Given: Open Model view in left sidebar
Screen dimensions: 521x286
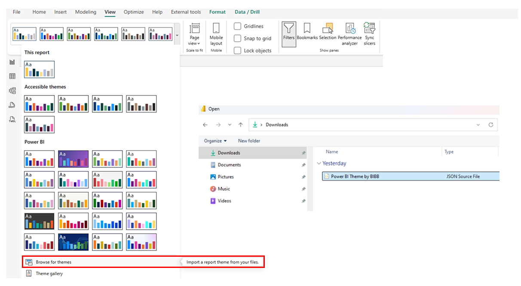Looking at the screenshot, I should click(x=12, y=91).
